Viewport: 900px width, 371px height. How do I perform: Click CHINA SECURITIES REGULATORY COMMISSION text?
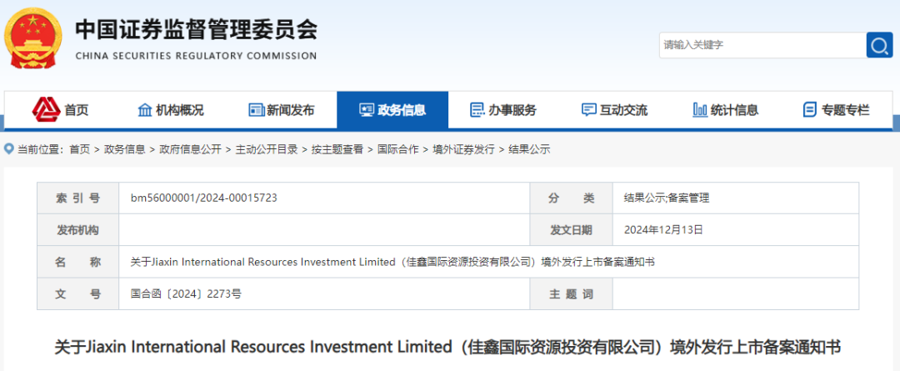pyautogui.click(x=196, y=57)
